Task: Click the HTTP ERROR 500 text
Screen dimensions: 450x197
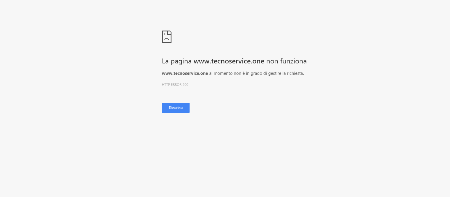Action: [175, 85]
